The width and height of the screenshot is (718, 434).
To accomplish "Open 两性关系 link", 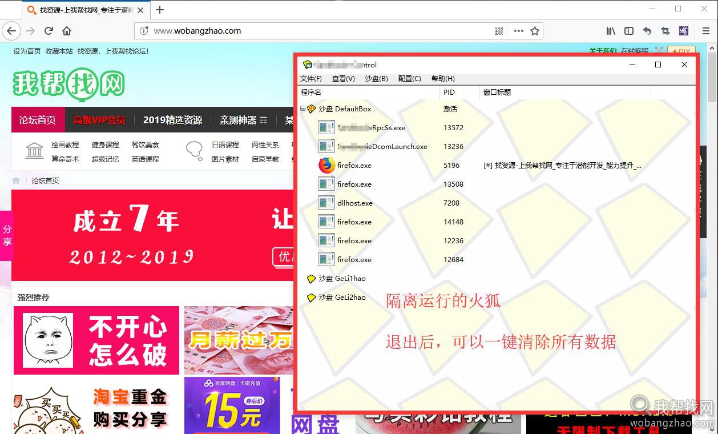I will [265, 144].
